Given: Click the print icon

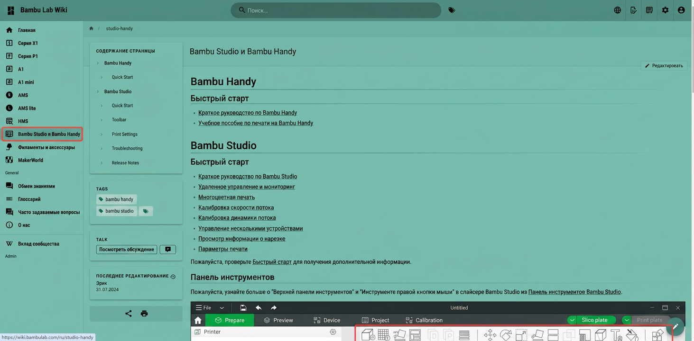Looking at the screenshot, I should pyautogui.click(x=144, y=314).
